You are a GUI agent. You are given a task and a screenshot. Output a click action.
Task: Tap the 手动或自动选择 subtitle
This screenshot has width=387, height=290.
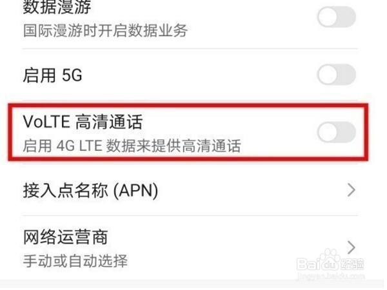tap(75, 261)
